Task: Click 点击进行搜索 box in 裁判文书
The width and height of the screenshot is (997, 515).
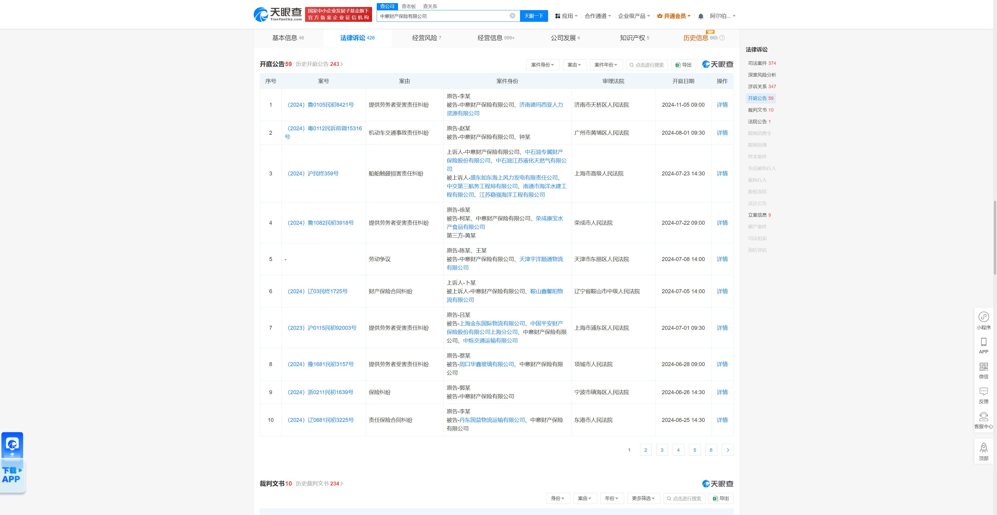Action: pyautogui.click(x=684, y=498)
